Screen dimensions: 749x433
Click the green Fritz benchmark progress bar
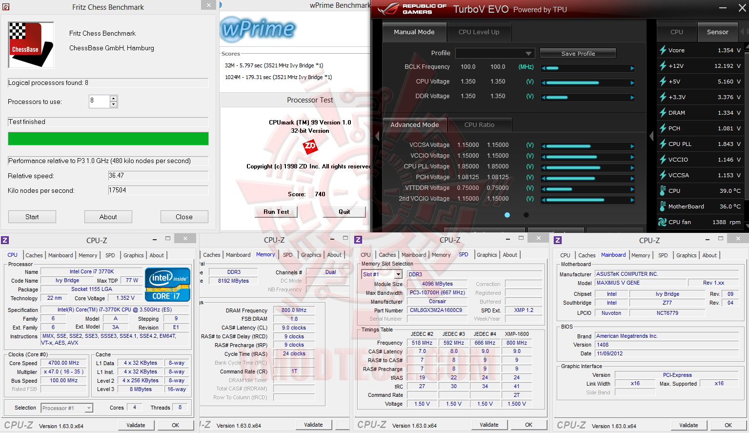[x=108, y=139]
